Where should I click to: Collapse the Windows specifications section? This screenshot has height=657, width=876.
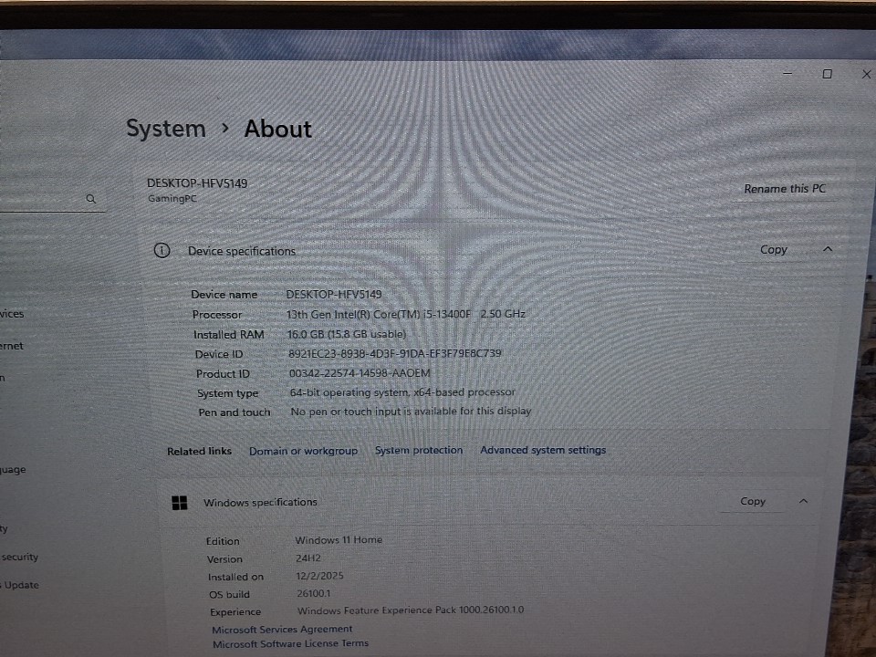(803, 501)
